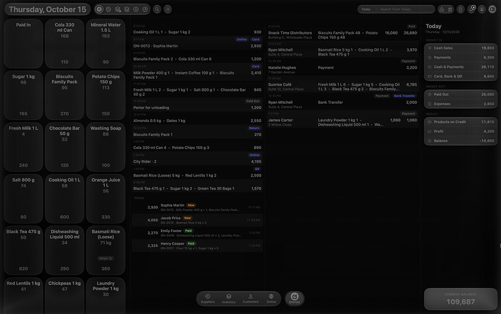501x314 pixels.
Task: Open the Basmati Rice (Loose) 5 kg entry
Action: 197,173
